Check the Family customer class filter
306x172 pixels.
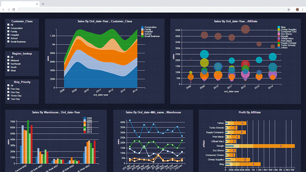tap(8, 31)
